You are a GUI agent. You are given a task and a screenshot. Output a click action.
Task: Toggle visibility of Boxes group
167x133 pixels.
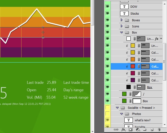(107, 20)
